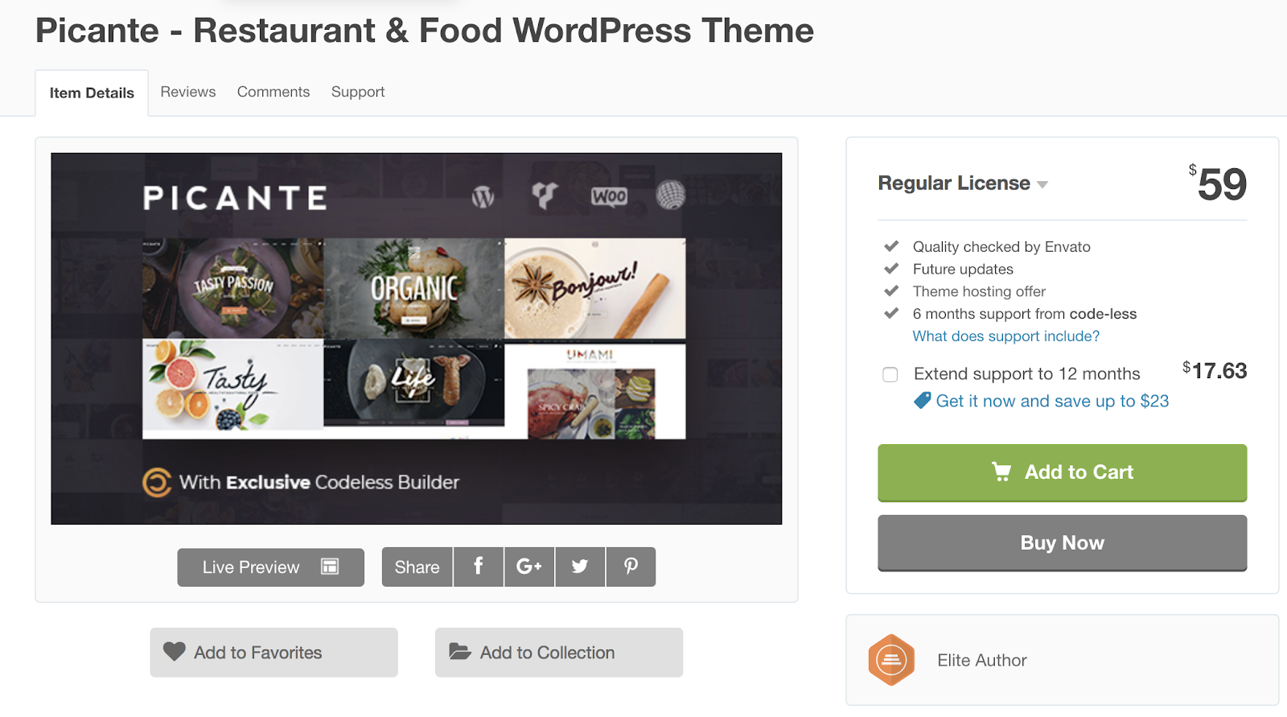Click the Future updates text
The height and width of the screenshot is (717, 1287).
click(963, 270)
